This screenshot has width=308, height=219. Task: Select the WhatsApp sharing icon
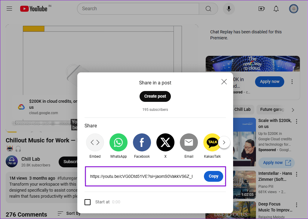(x=118, y=142)
